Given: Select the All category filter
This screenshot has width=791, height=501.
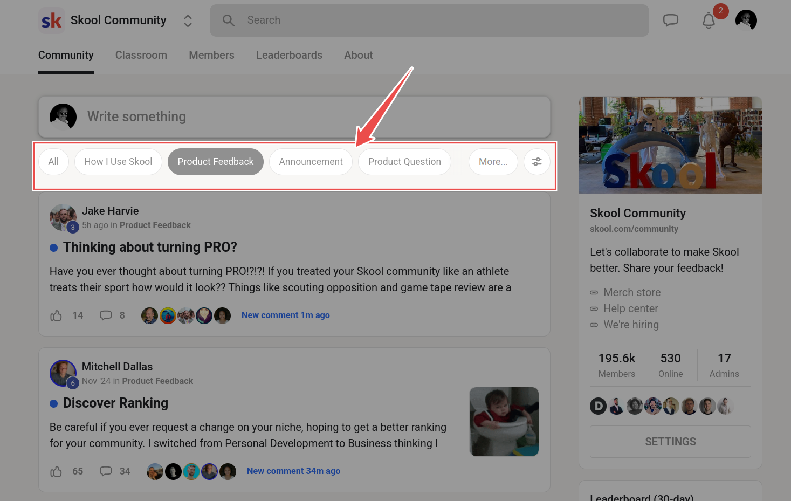Looking at the screenshot, I should pyautogui.click(x=53, y=162).
